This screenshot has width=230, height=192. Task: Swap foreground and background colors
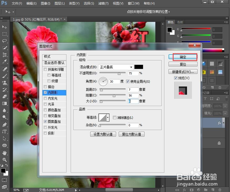coord(6,165)
